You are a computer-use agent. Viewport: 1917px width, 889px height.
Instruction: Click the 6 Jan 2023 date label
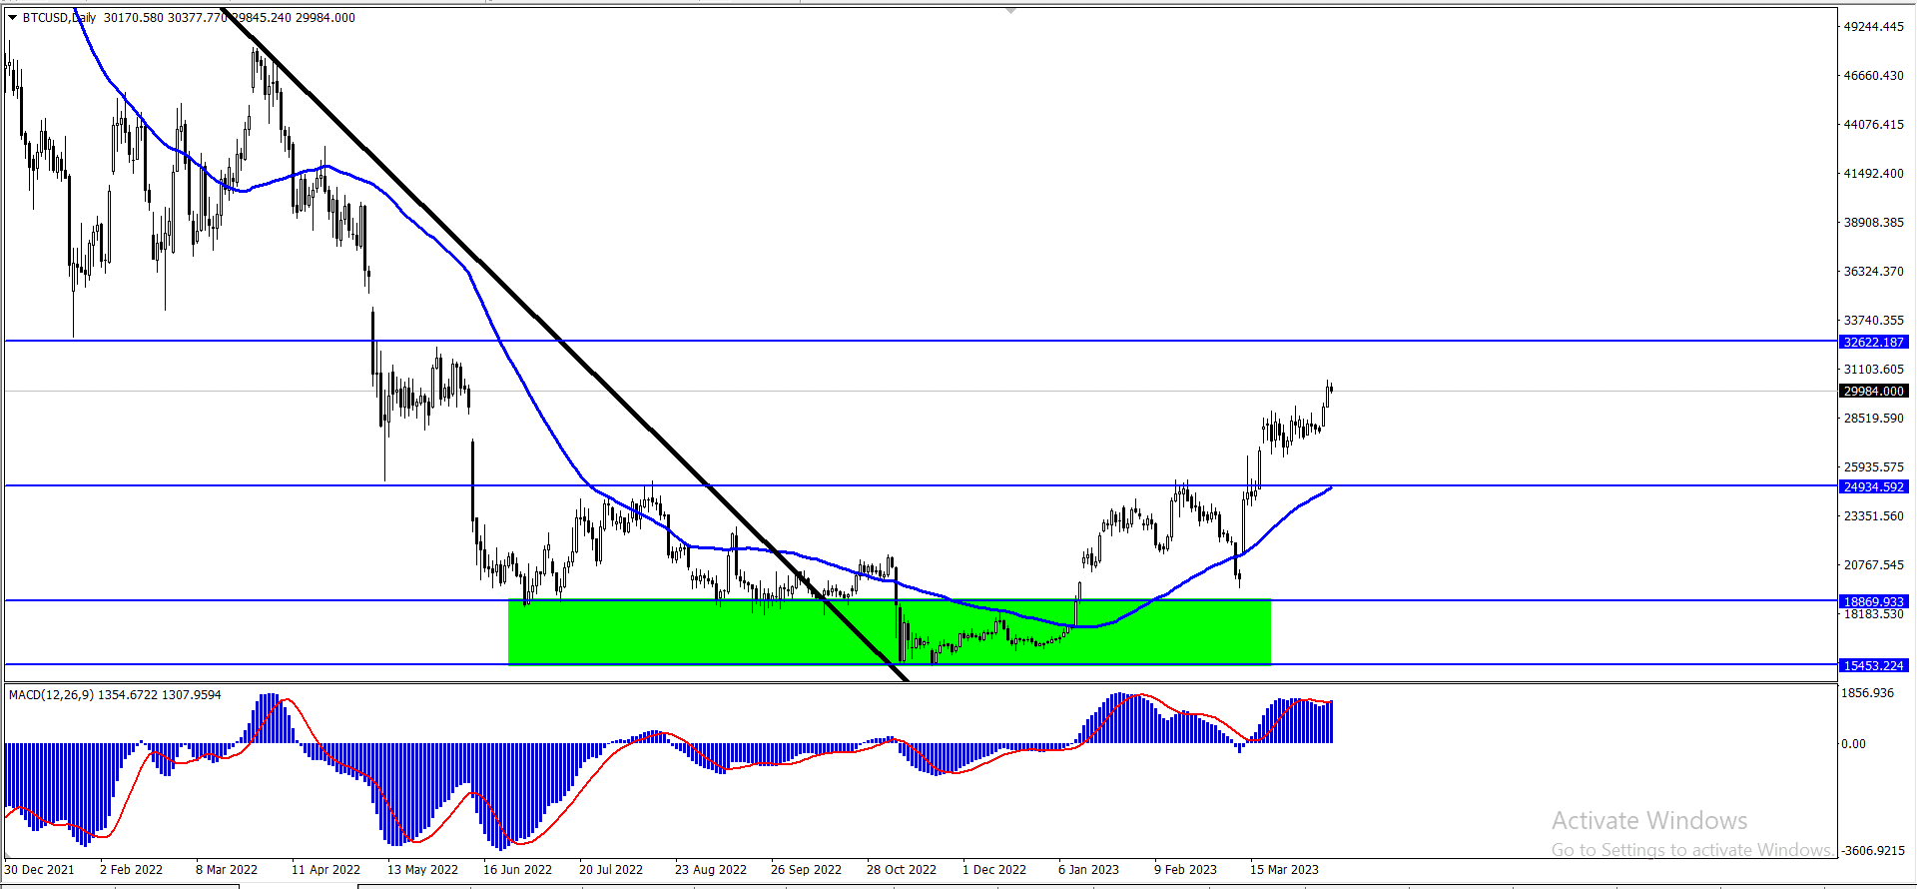tap(1089, 869)
